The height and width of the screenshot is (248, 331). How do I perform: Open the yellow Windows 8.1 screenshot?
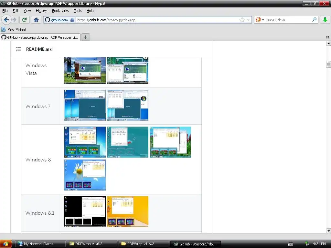127,212
